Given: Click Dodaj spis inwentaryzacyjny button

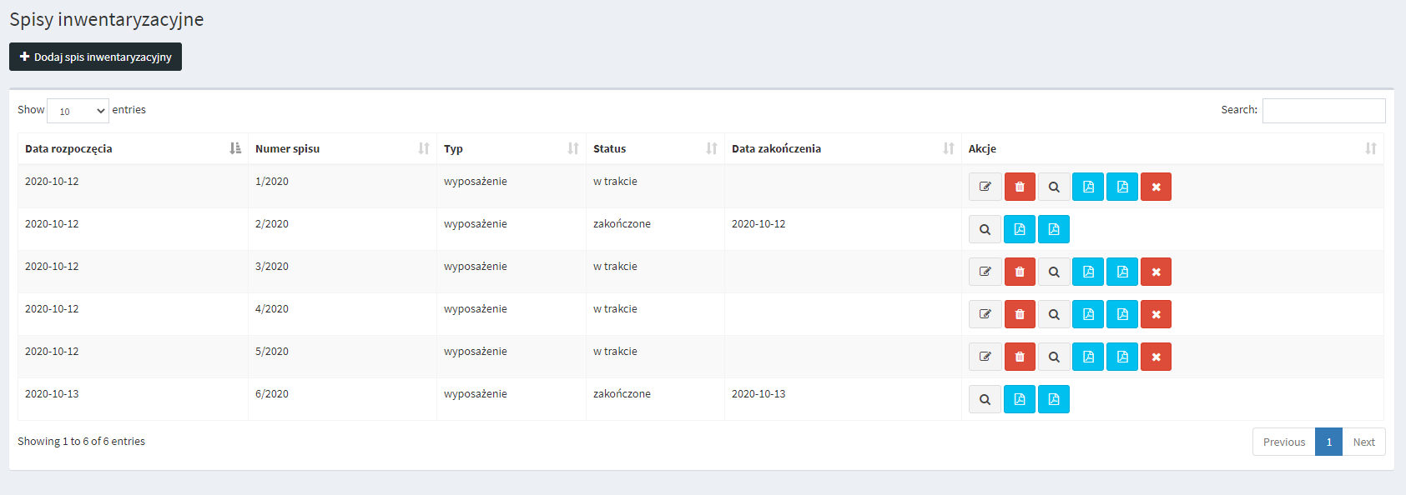Looking at the screenshot, I should [x=95, y=57].
